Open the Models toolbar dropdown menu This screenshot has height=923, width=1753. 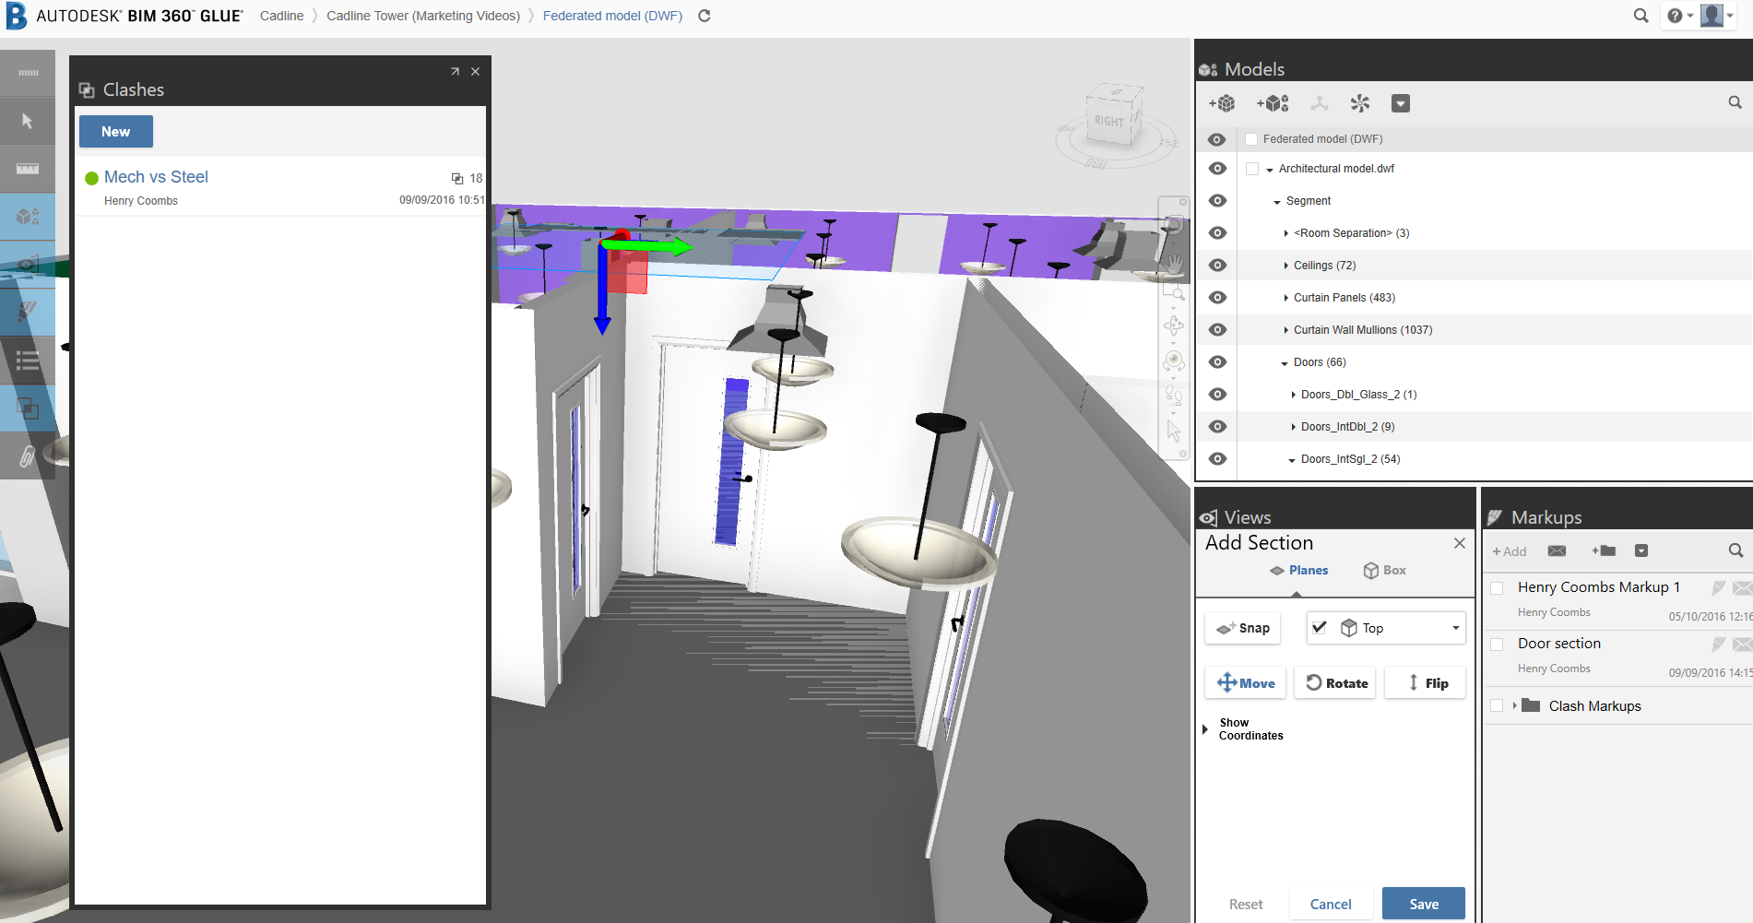pyautogui.click(x=1401, y=103)
